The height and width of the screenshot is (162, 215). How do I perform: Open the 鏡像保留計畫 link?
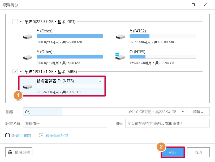57,136
